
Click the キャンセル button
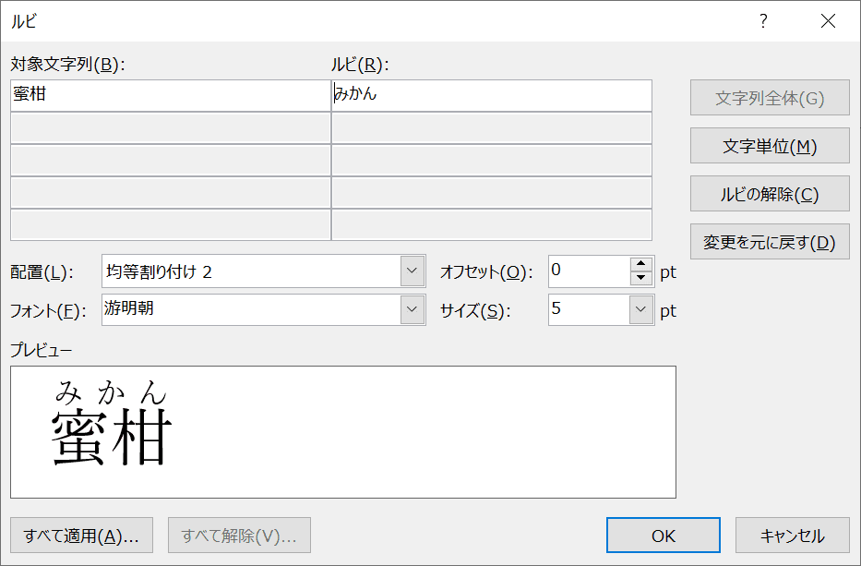(793, 536)
